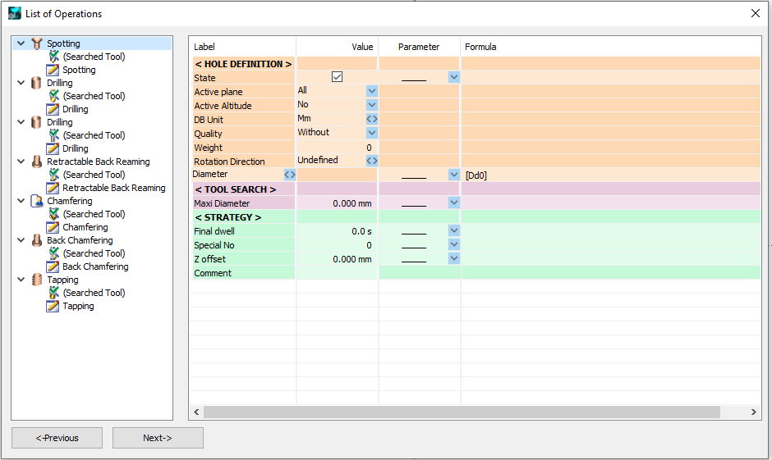Click arrows icon next to Diameter label
Image resolution: width=772 pixels, height=460 pixels.
[x=289, y=175]
